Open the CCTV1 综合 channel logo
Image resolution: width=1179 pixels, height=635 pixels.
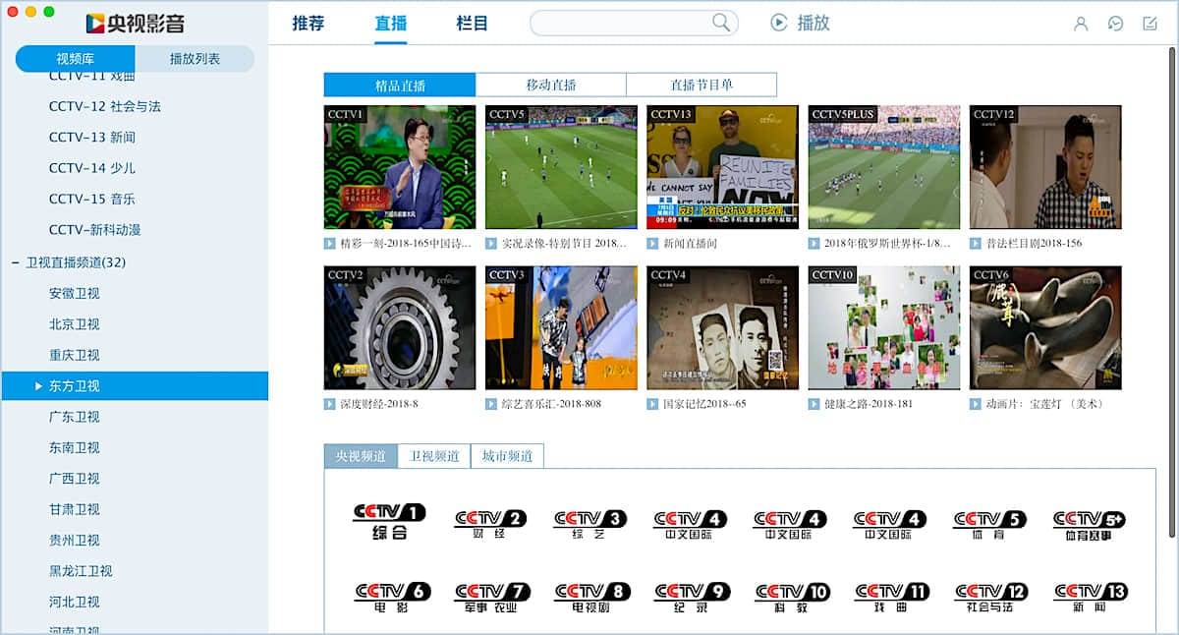pyautogui.click(x=389, y=520)
